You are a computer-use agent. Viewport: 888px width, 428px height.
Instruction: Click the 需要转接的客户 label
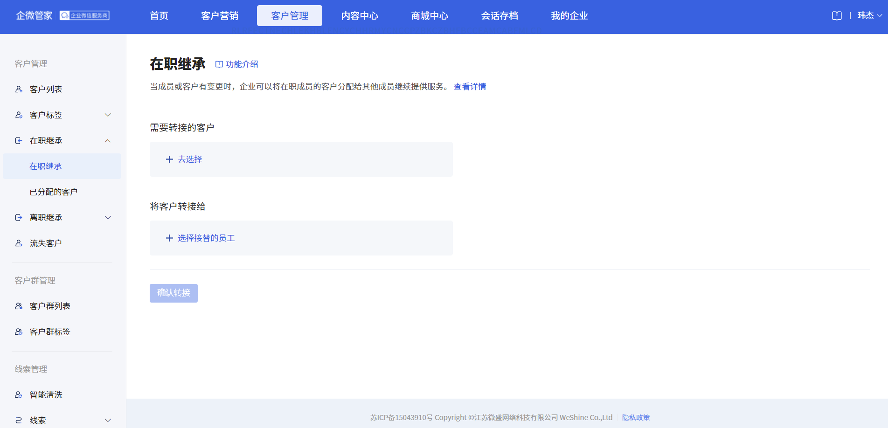point(182,128)
